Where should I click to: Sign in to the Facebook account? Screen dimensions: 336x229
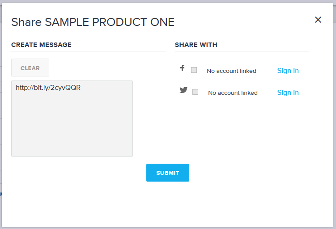point(288,71)
